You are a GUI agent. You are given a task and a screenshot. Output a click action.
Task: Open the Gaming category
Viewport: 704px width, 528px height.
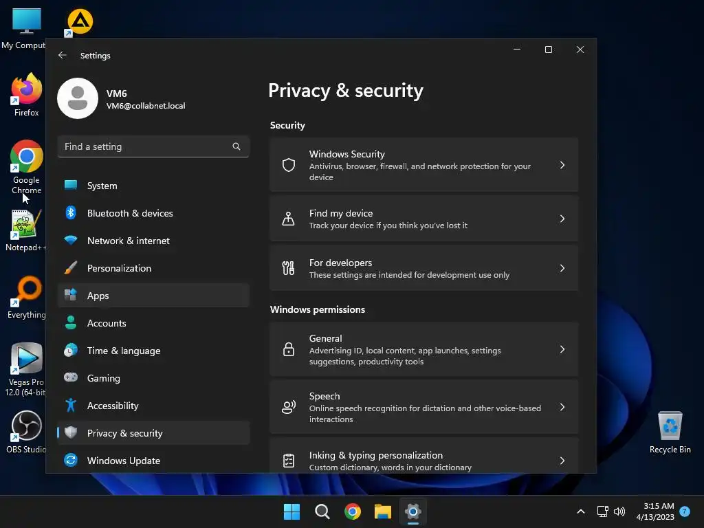tap(153, 378)
